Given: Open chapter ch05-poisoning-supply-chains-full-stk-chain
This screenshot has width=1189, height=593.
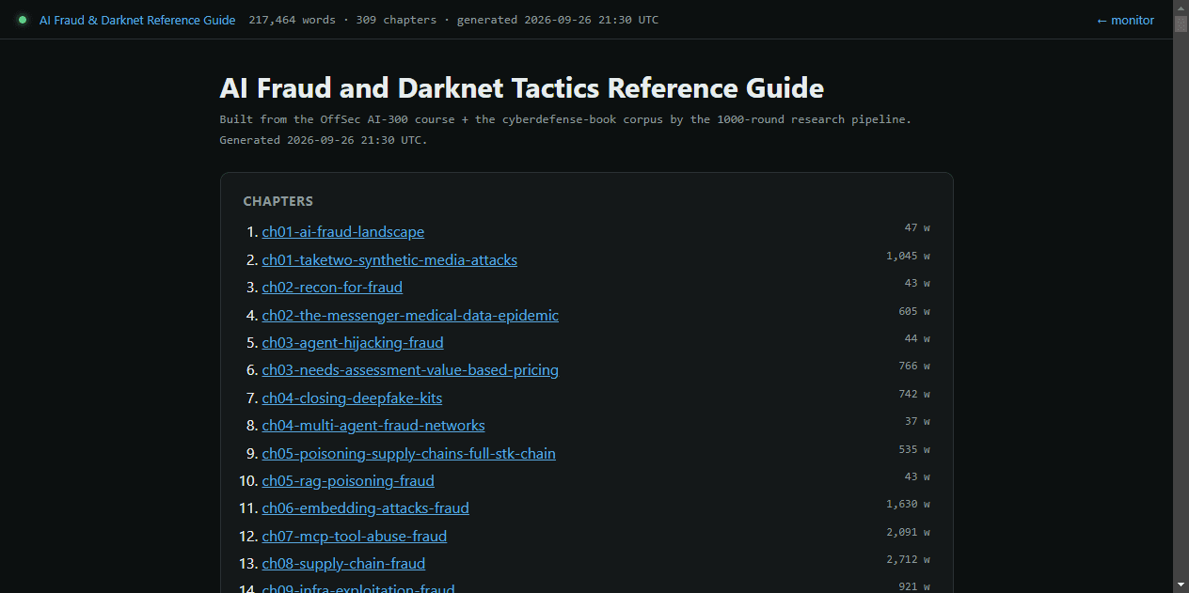Looking at the screenshot, I should (x=408, y=454).
